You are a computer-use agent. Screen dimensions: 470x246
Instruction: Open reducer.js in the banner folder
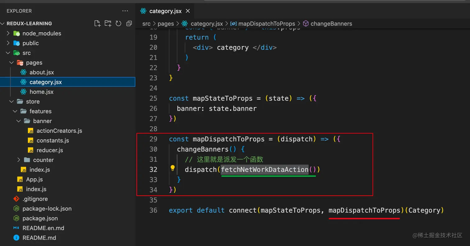(x=50, y=150)
